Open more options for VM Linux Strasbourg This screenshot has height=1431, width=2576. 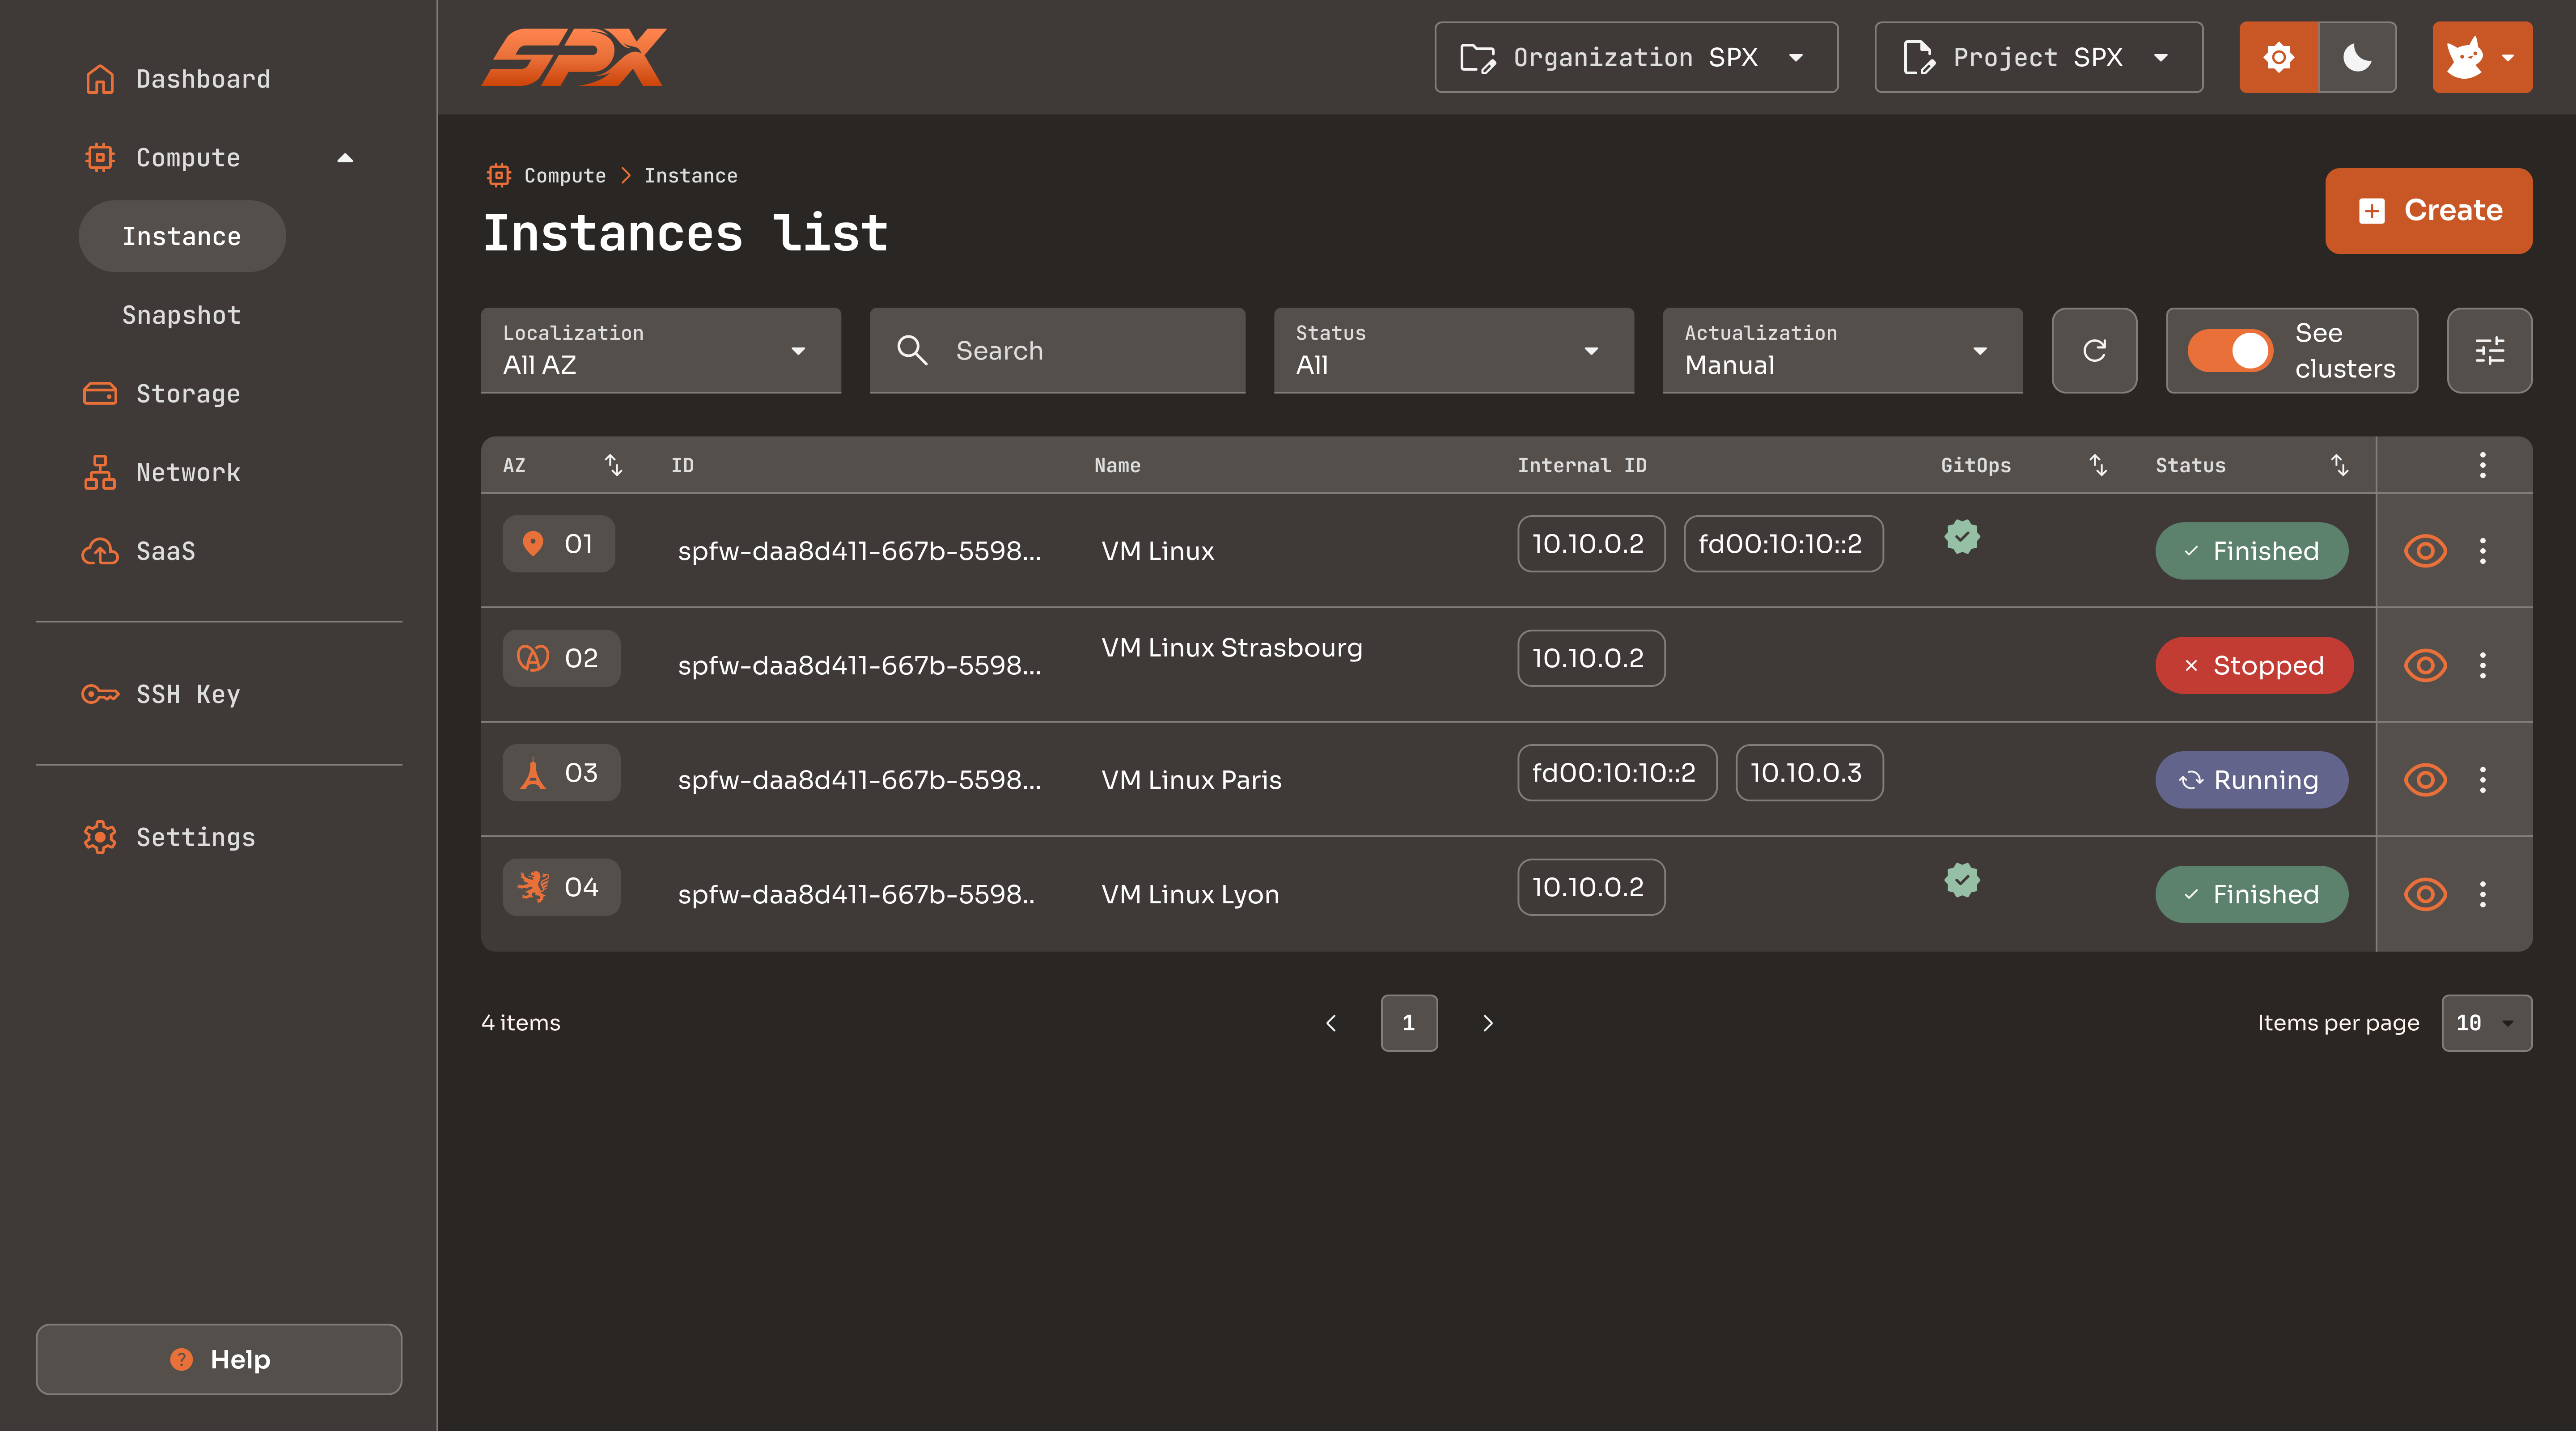2482,665
